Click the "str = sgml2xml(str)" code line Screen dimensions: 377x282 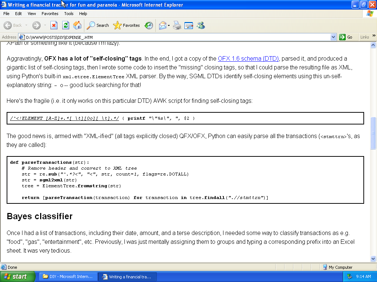click(x=49, y=180)
